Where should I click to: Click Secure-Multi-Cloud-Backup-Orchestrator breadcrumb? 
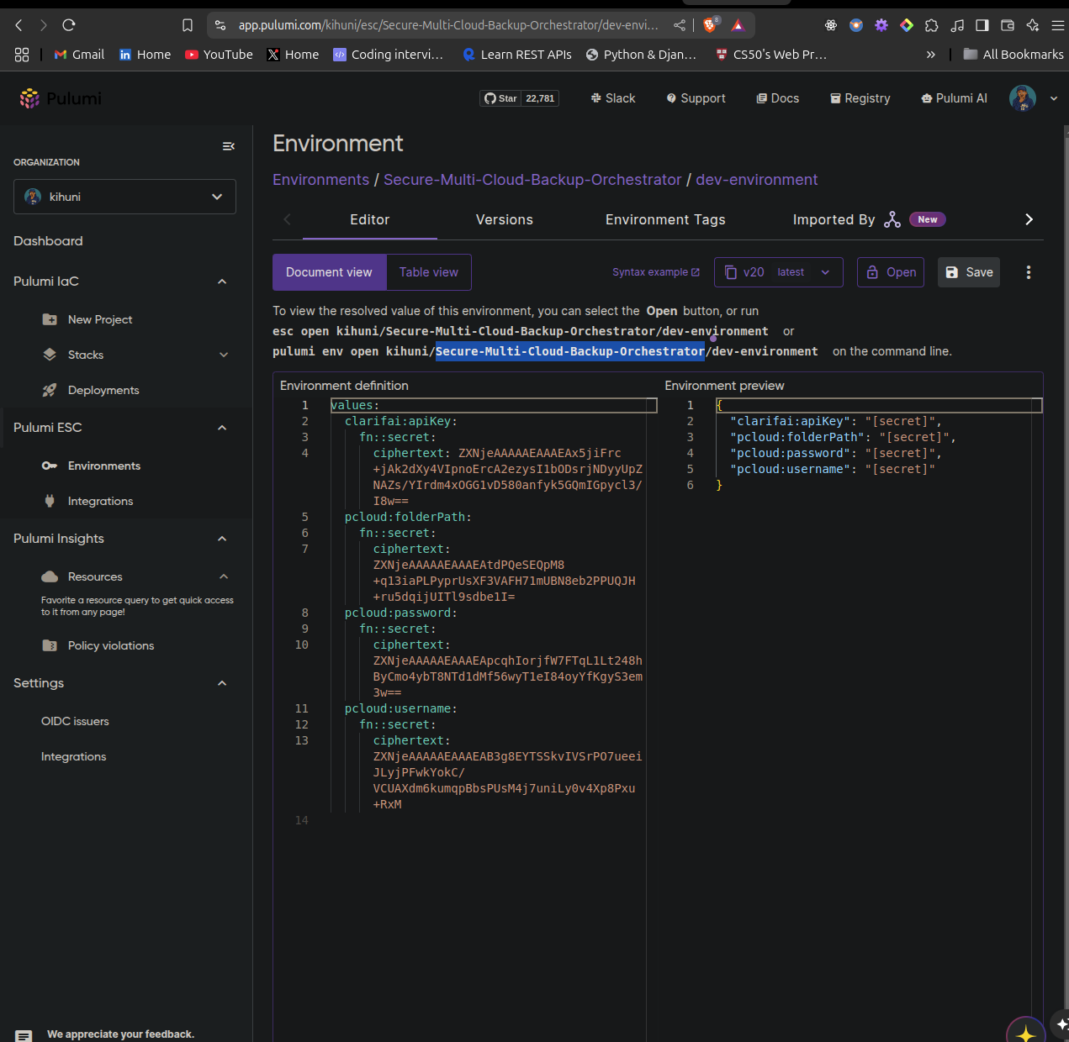(532, 180)
